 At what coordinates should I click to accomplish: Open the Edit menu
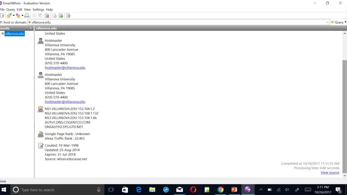pyautogui.click(x=19, y=9)
